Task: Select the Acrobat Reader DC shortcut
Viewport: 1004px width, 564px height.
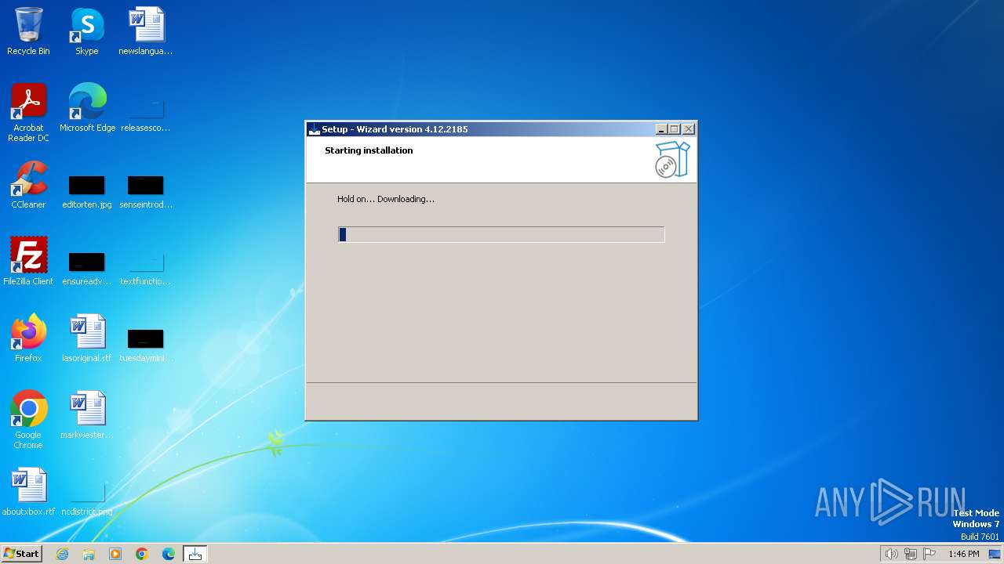Action: (x=28, y=112)
